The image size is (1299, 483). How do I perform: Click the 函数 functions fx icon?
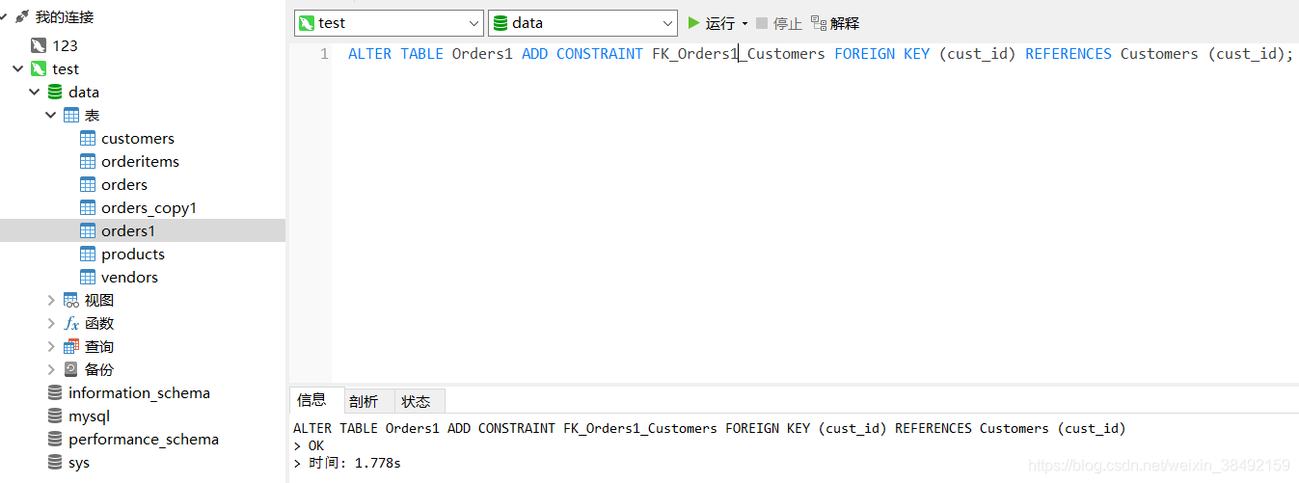coord(71,323)
